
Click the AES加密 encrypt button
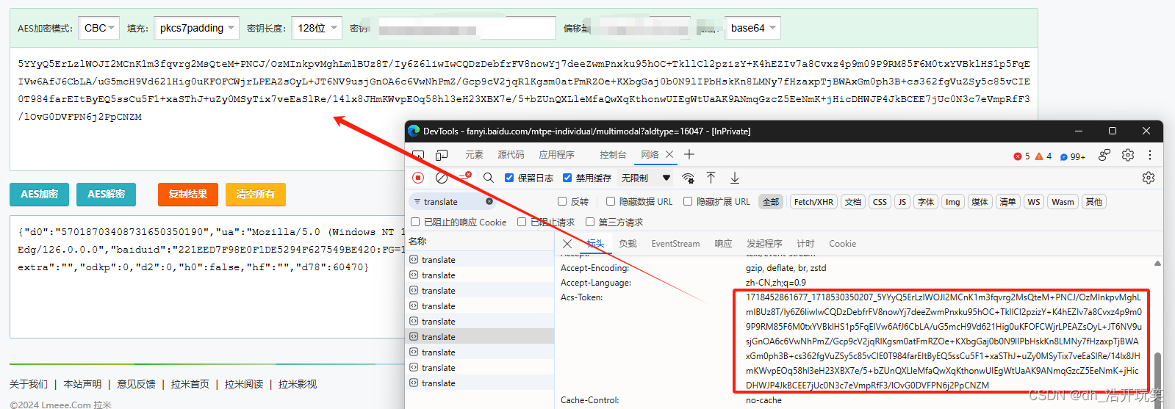click(x=39, y=195)
